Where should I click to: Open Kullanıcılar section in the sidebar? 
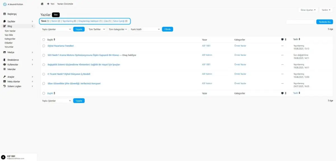tap(13, 64)
